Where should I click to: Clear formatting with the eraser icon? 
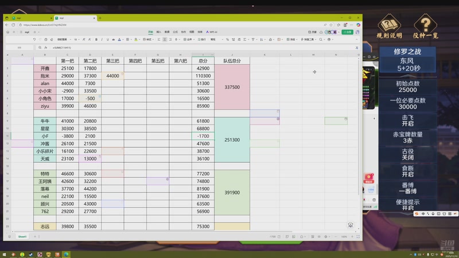[52, 40]
